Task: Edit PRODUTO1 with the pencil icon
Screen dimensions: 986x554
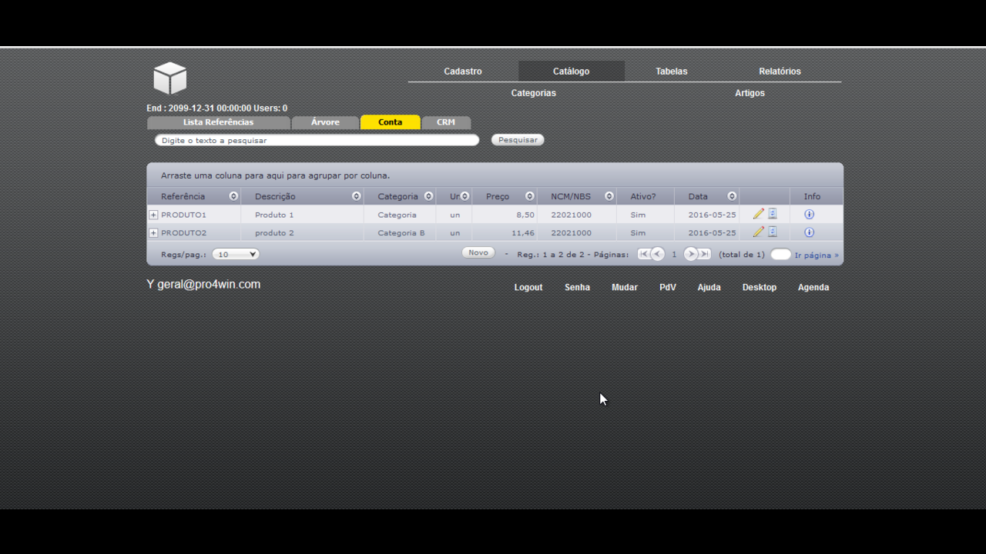Action: pyautogui.click(x=759, y=214)
